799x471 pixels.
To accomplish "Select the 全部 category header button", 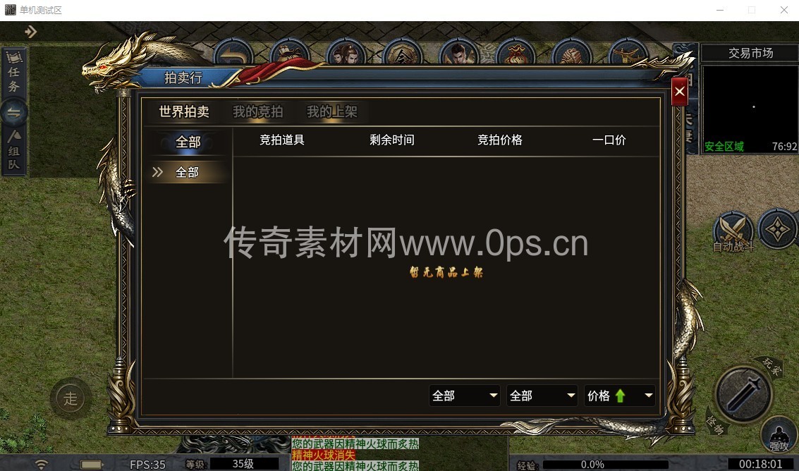I will coord(188,142).
